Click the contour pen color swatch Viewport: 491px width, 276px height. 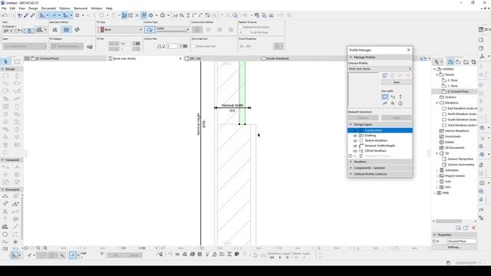tap(185, 46)
